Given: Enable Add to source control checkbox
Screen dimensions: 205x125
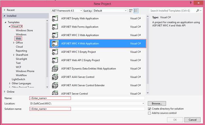Looking at the screenshot, I should pyautogui.click(x=149, y=113).
